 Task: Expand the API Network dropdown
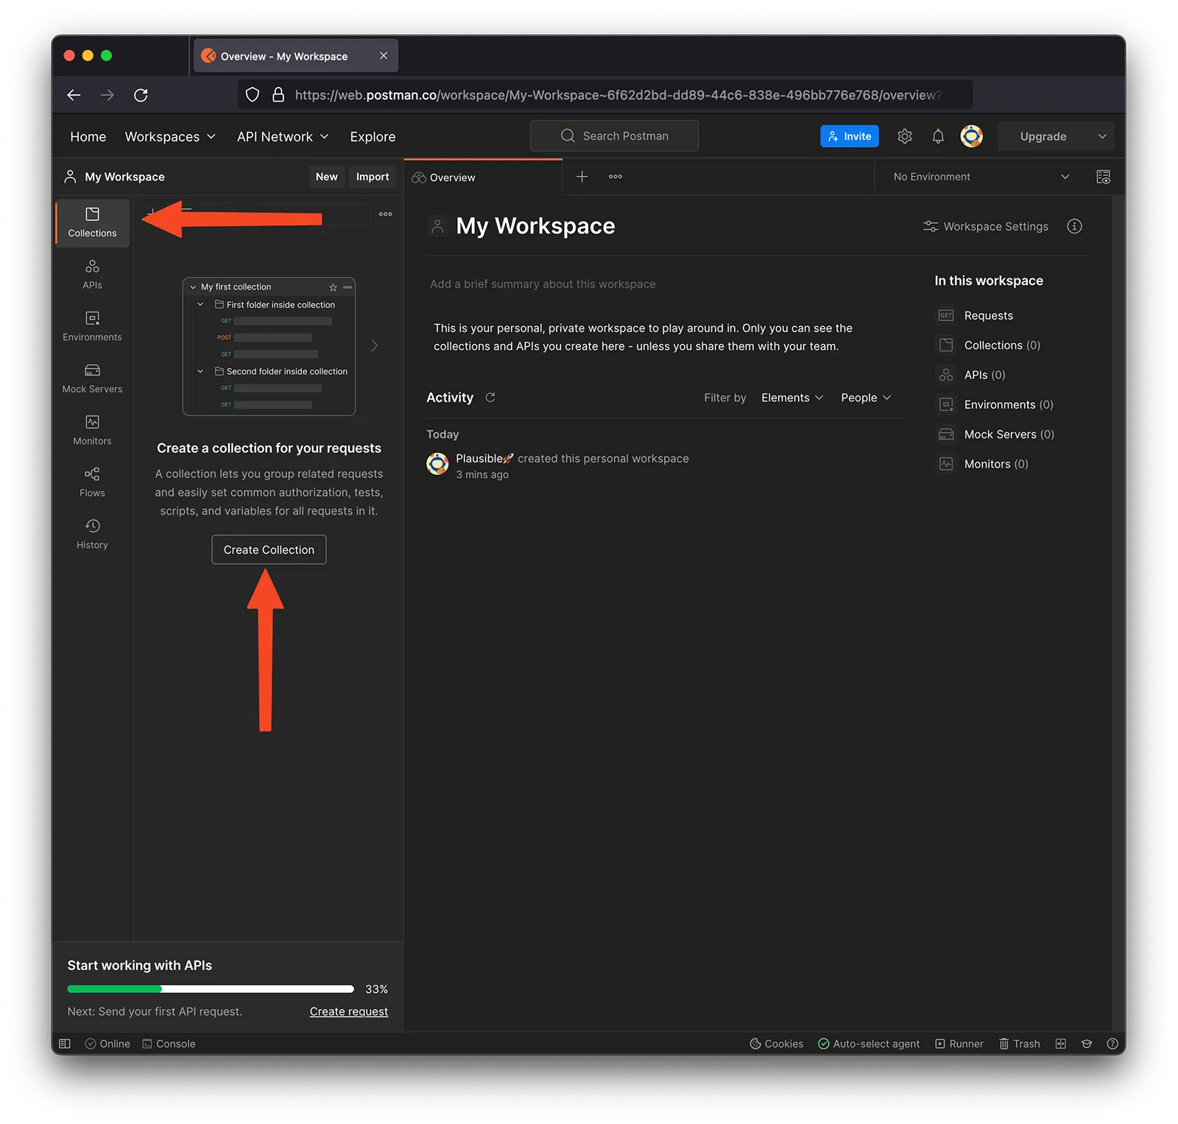[x=283, y=137]
